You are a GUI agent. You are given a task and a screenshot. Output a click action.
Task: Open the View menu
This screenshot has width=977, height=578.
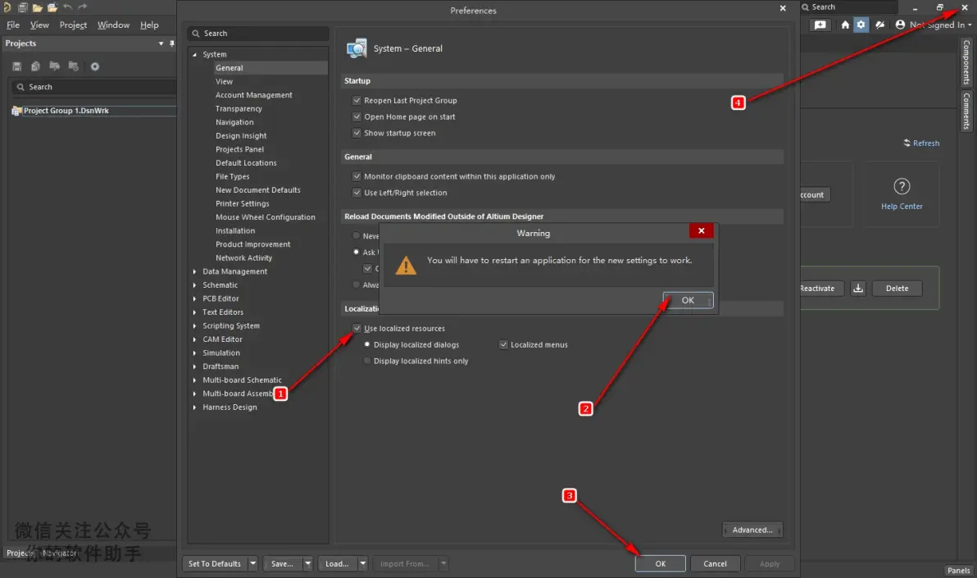coord(39,25)
